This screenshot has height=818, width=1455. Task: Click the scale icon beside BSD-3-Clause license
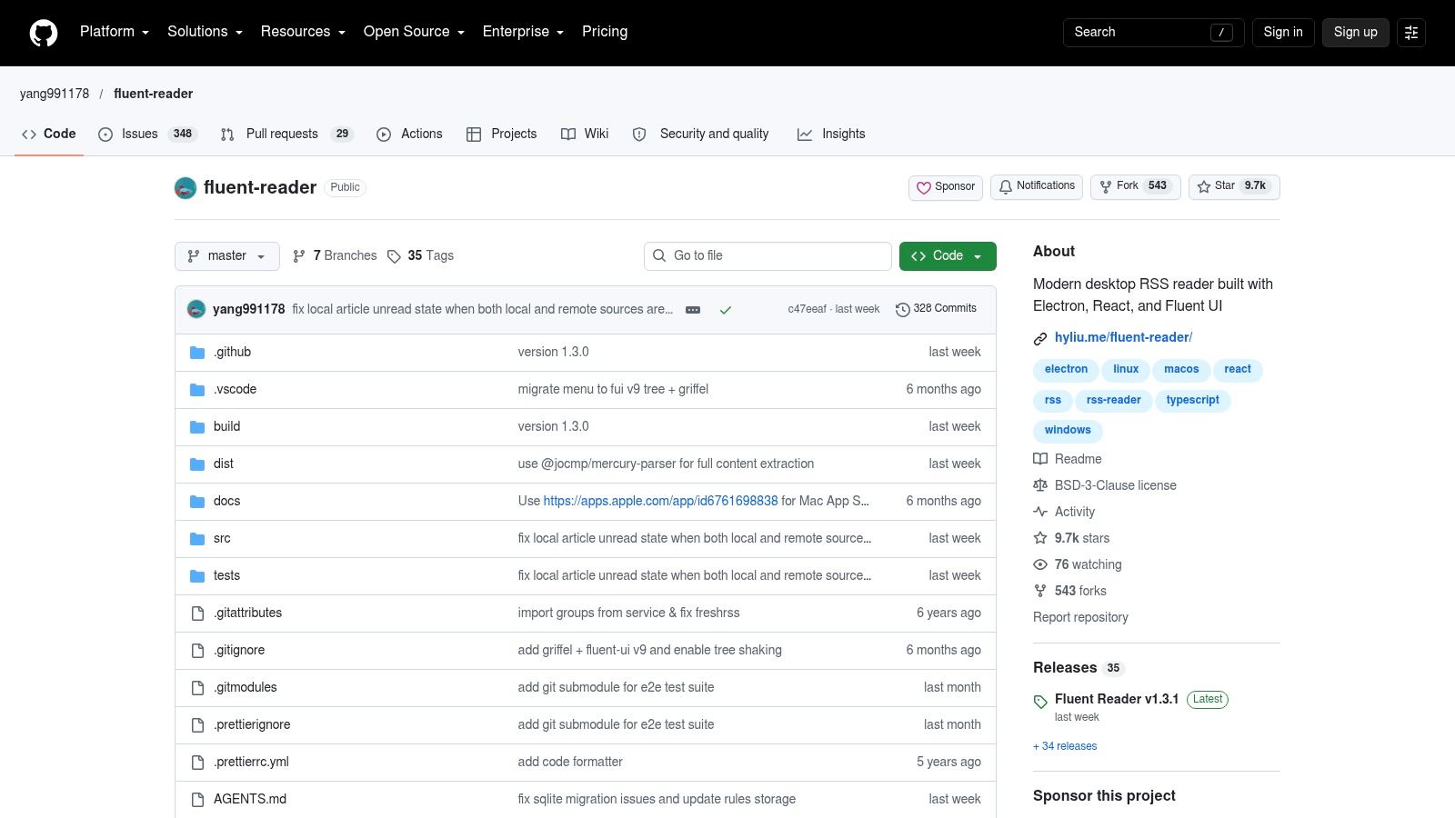pyautogui.click(x=1040, y=485)
